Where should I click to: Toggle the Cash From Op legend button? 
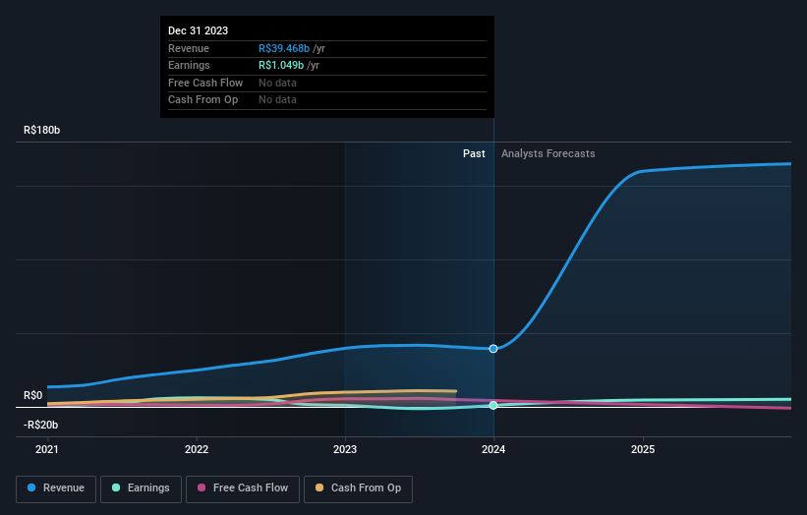pos(358,488)
